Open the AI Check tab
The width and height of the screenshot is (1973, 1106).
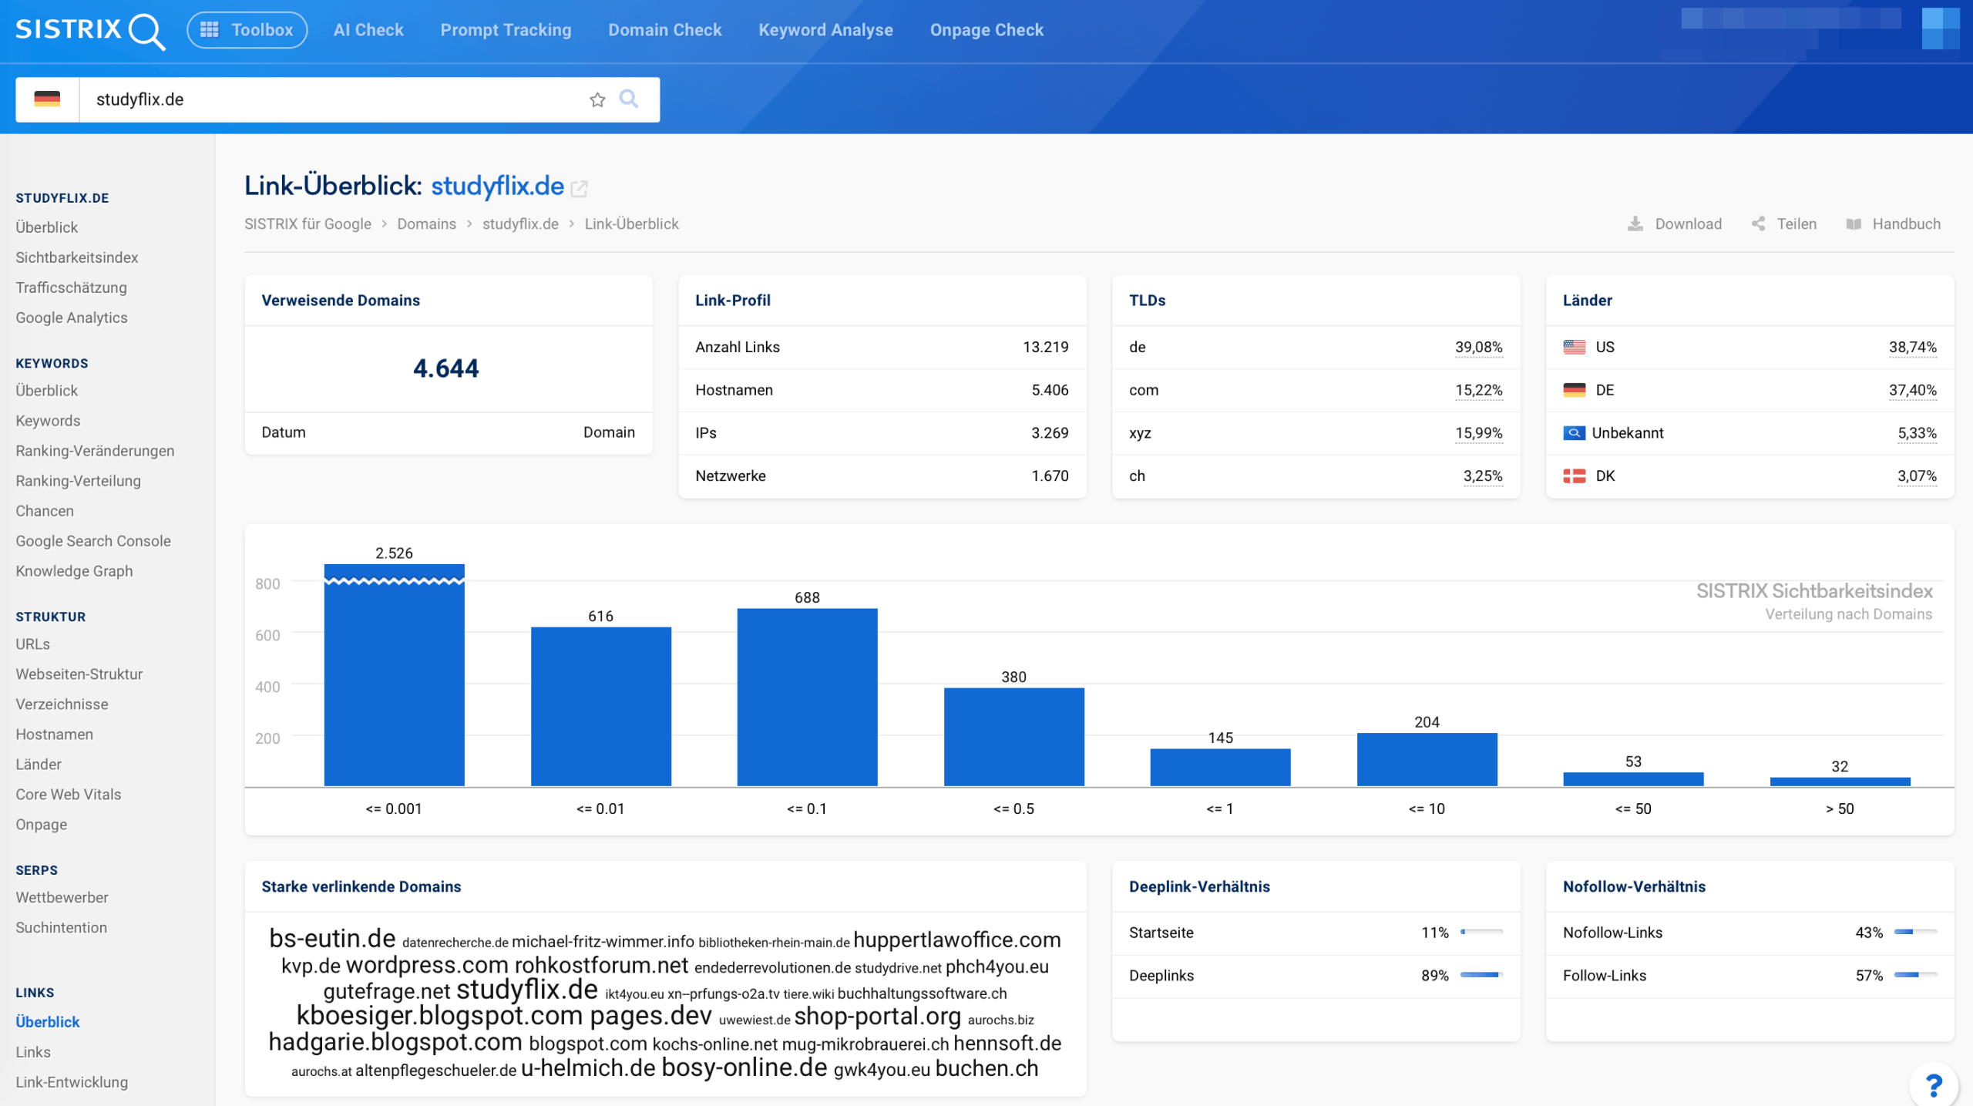click(368, 30)
